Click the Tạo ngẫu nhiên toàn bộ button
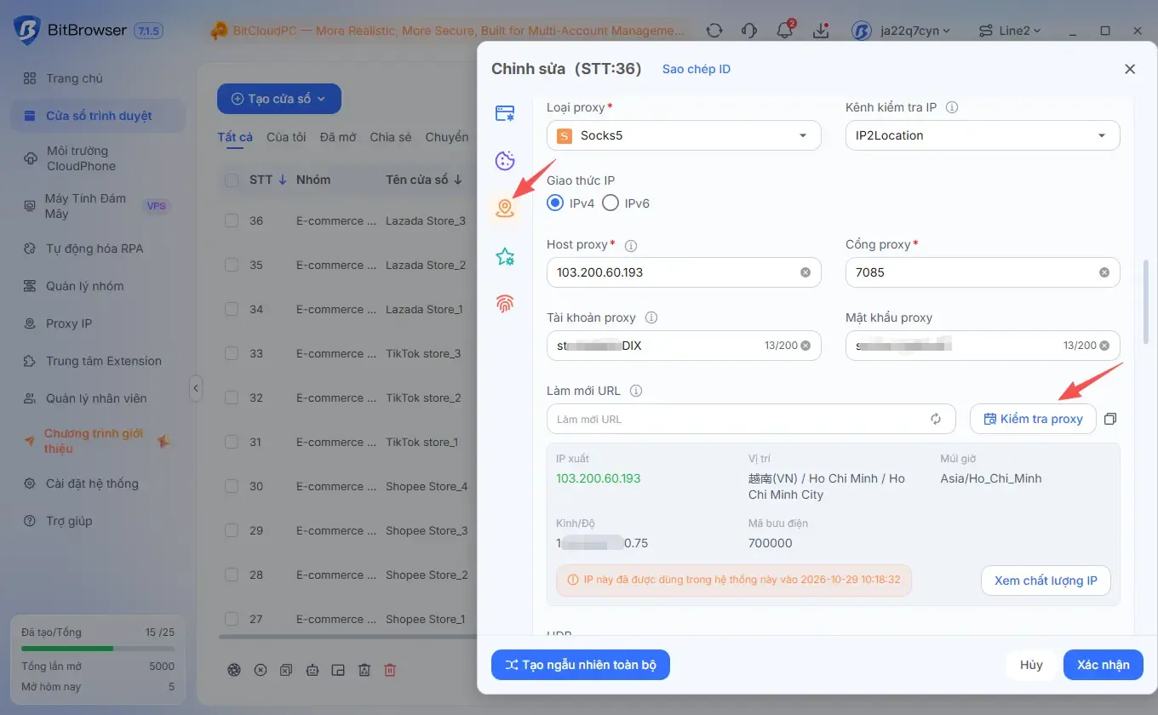This screenshot has width=1158, height=715. pyautogui.click(x=581, y=665)
